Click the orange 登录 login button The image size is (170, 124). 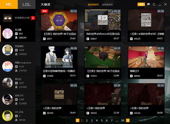141,4
